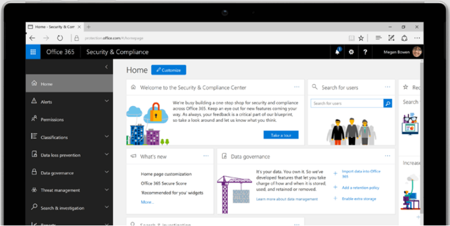Open the settings gear in header
This screenshot has width=450, height=226.
(x=351, y=52)
